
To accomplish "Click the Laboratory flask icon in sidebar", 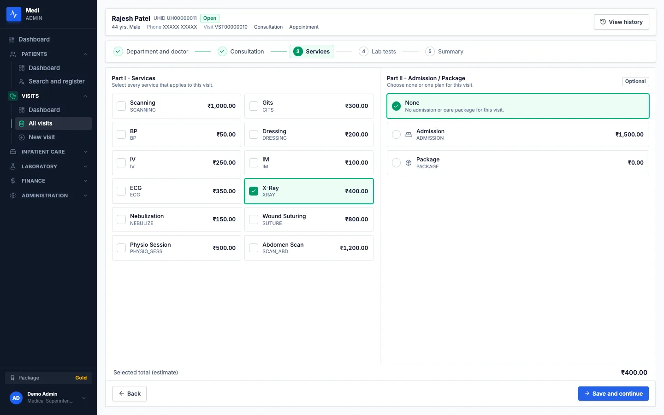I will point(13,166).
